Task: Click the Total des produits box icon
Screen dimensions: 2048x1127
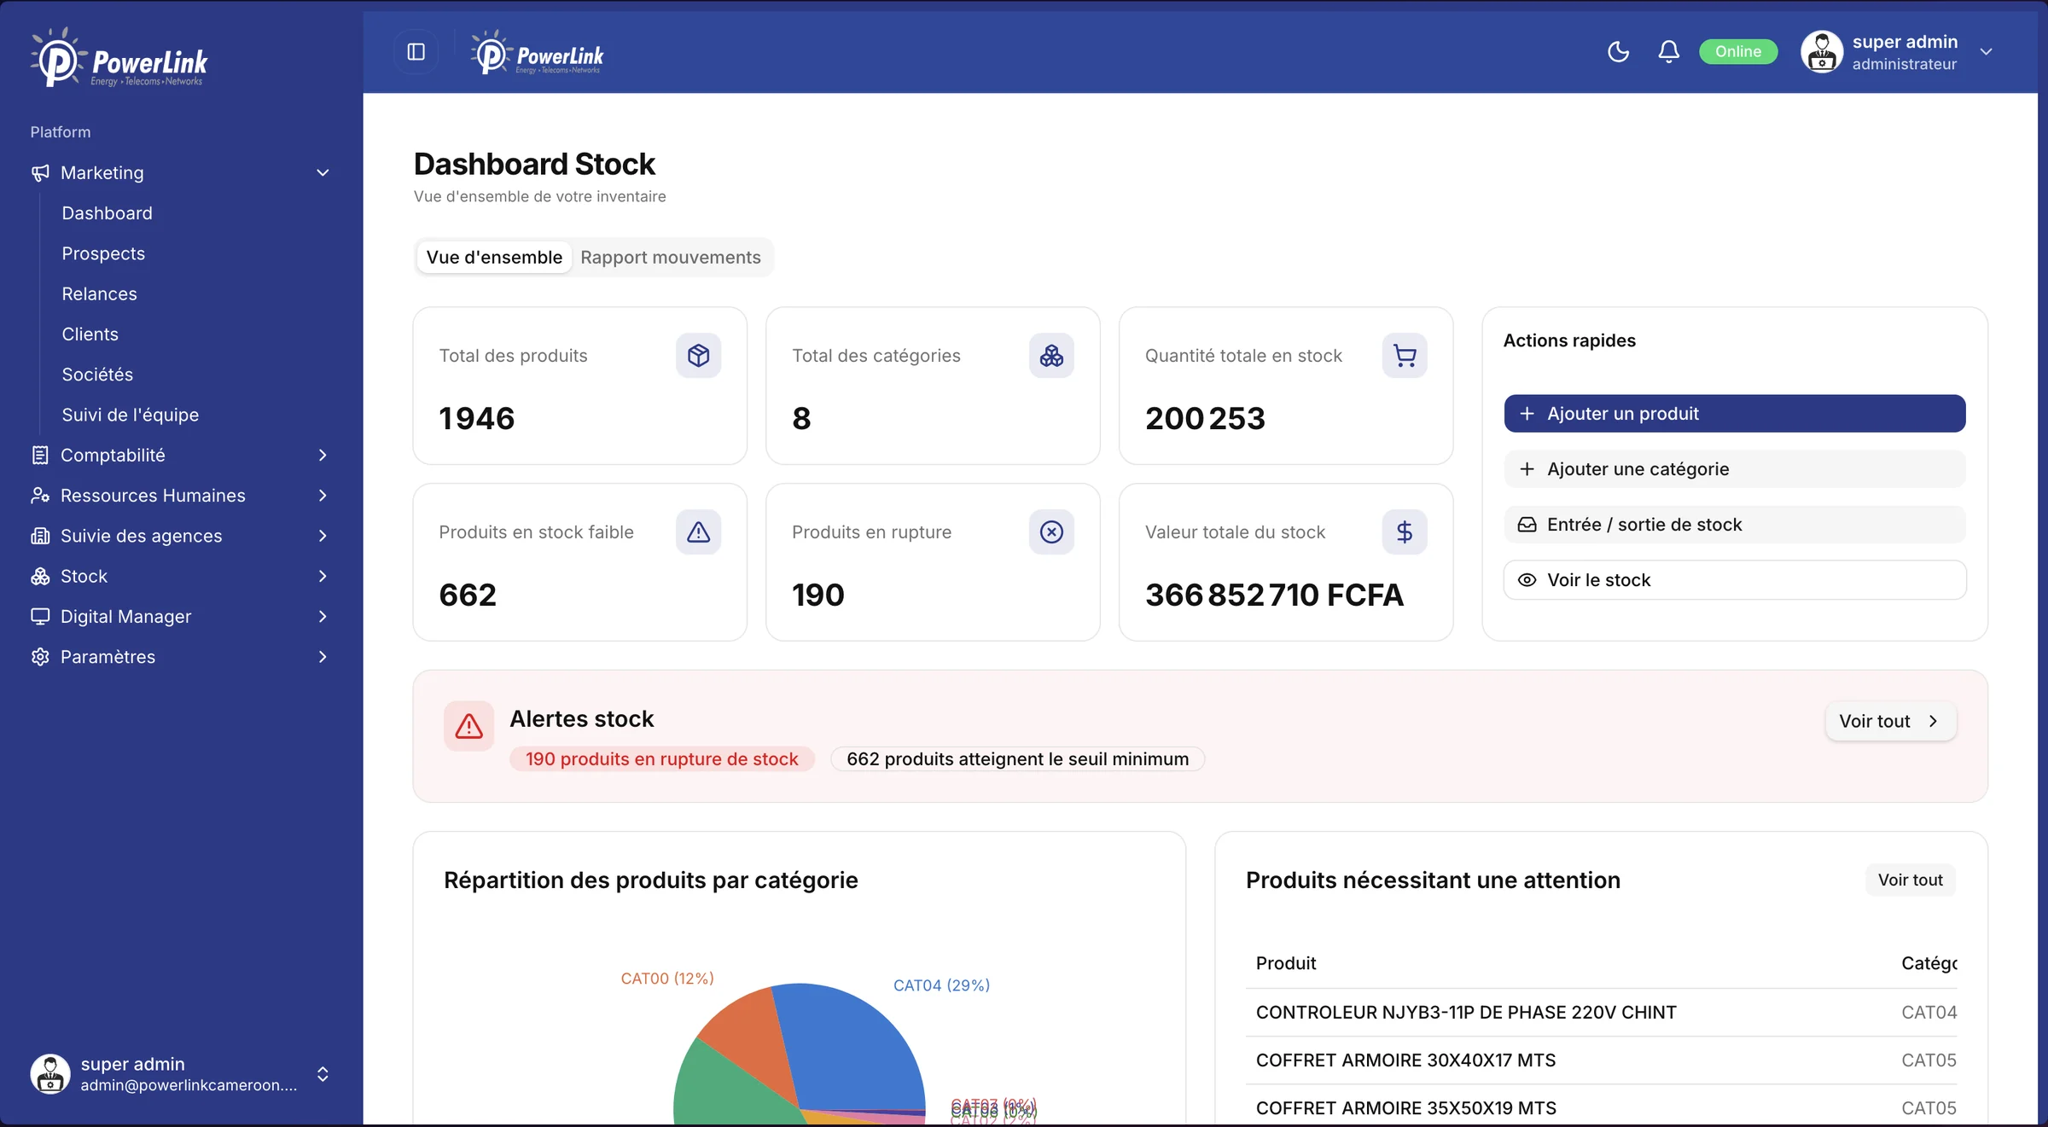Action: (698, 356)
